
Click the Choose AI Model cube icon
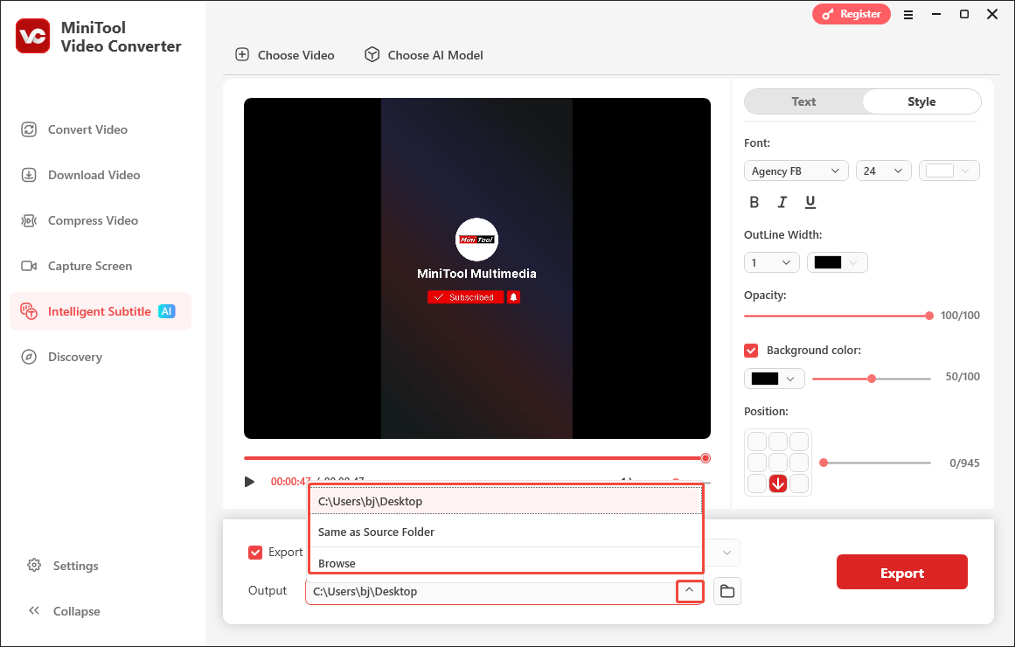(x=372, y=54)
